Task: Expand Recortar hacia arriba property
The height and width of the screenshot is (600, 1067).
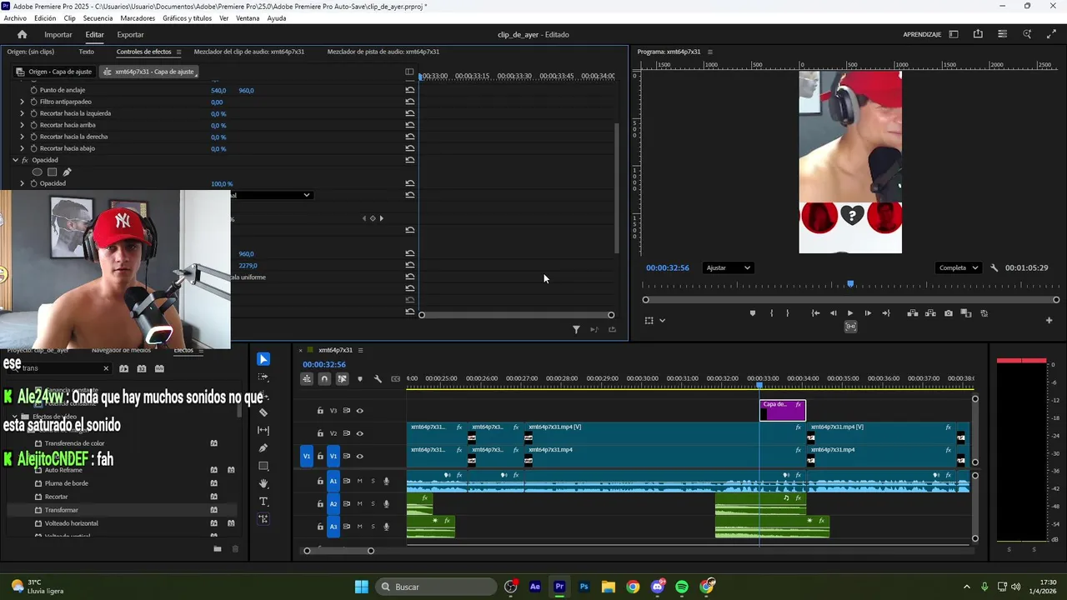Action: 23,125
